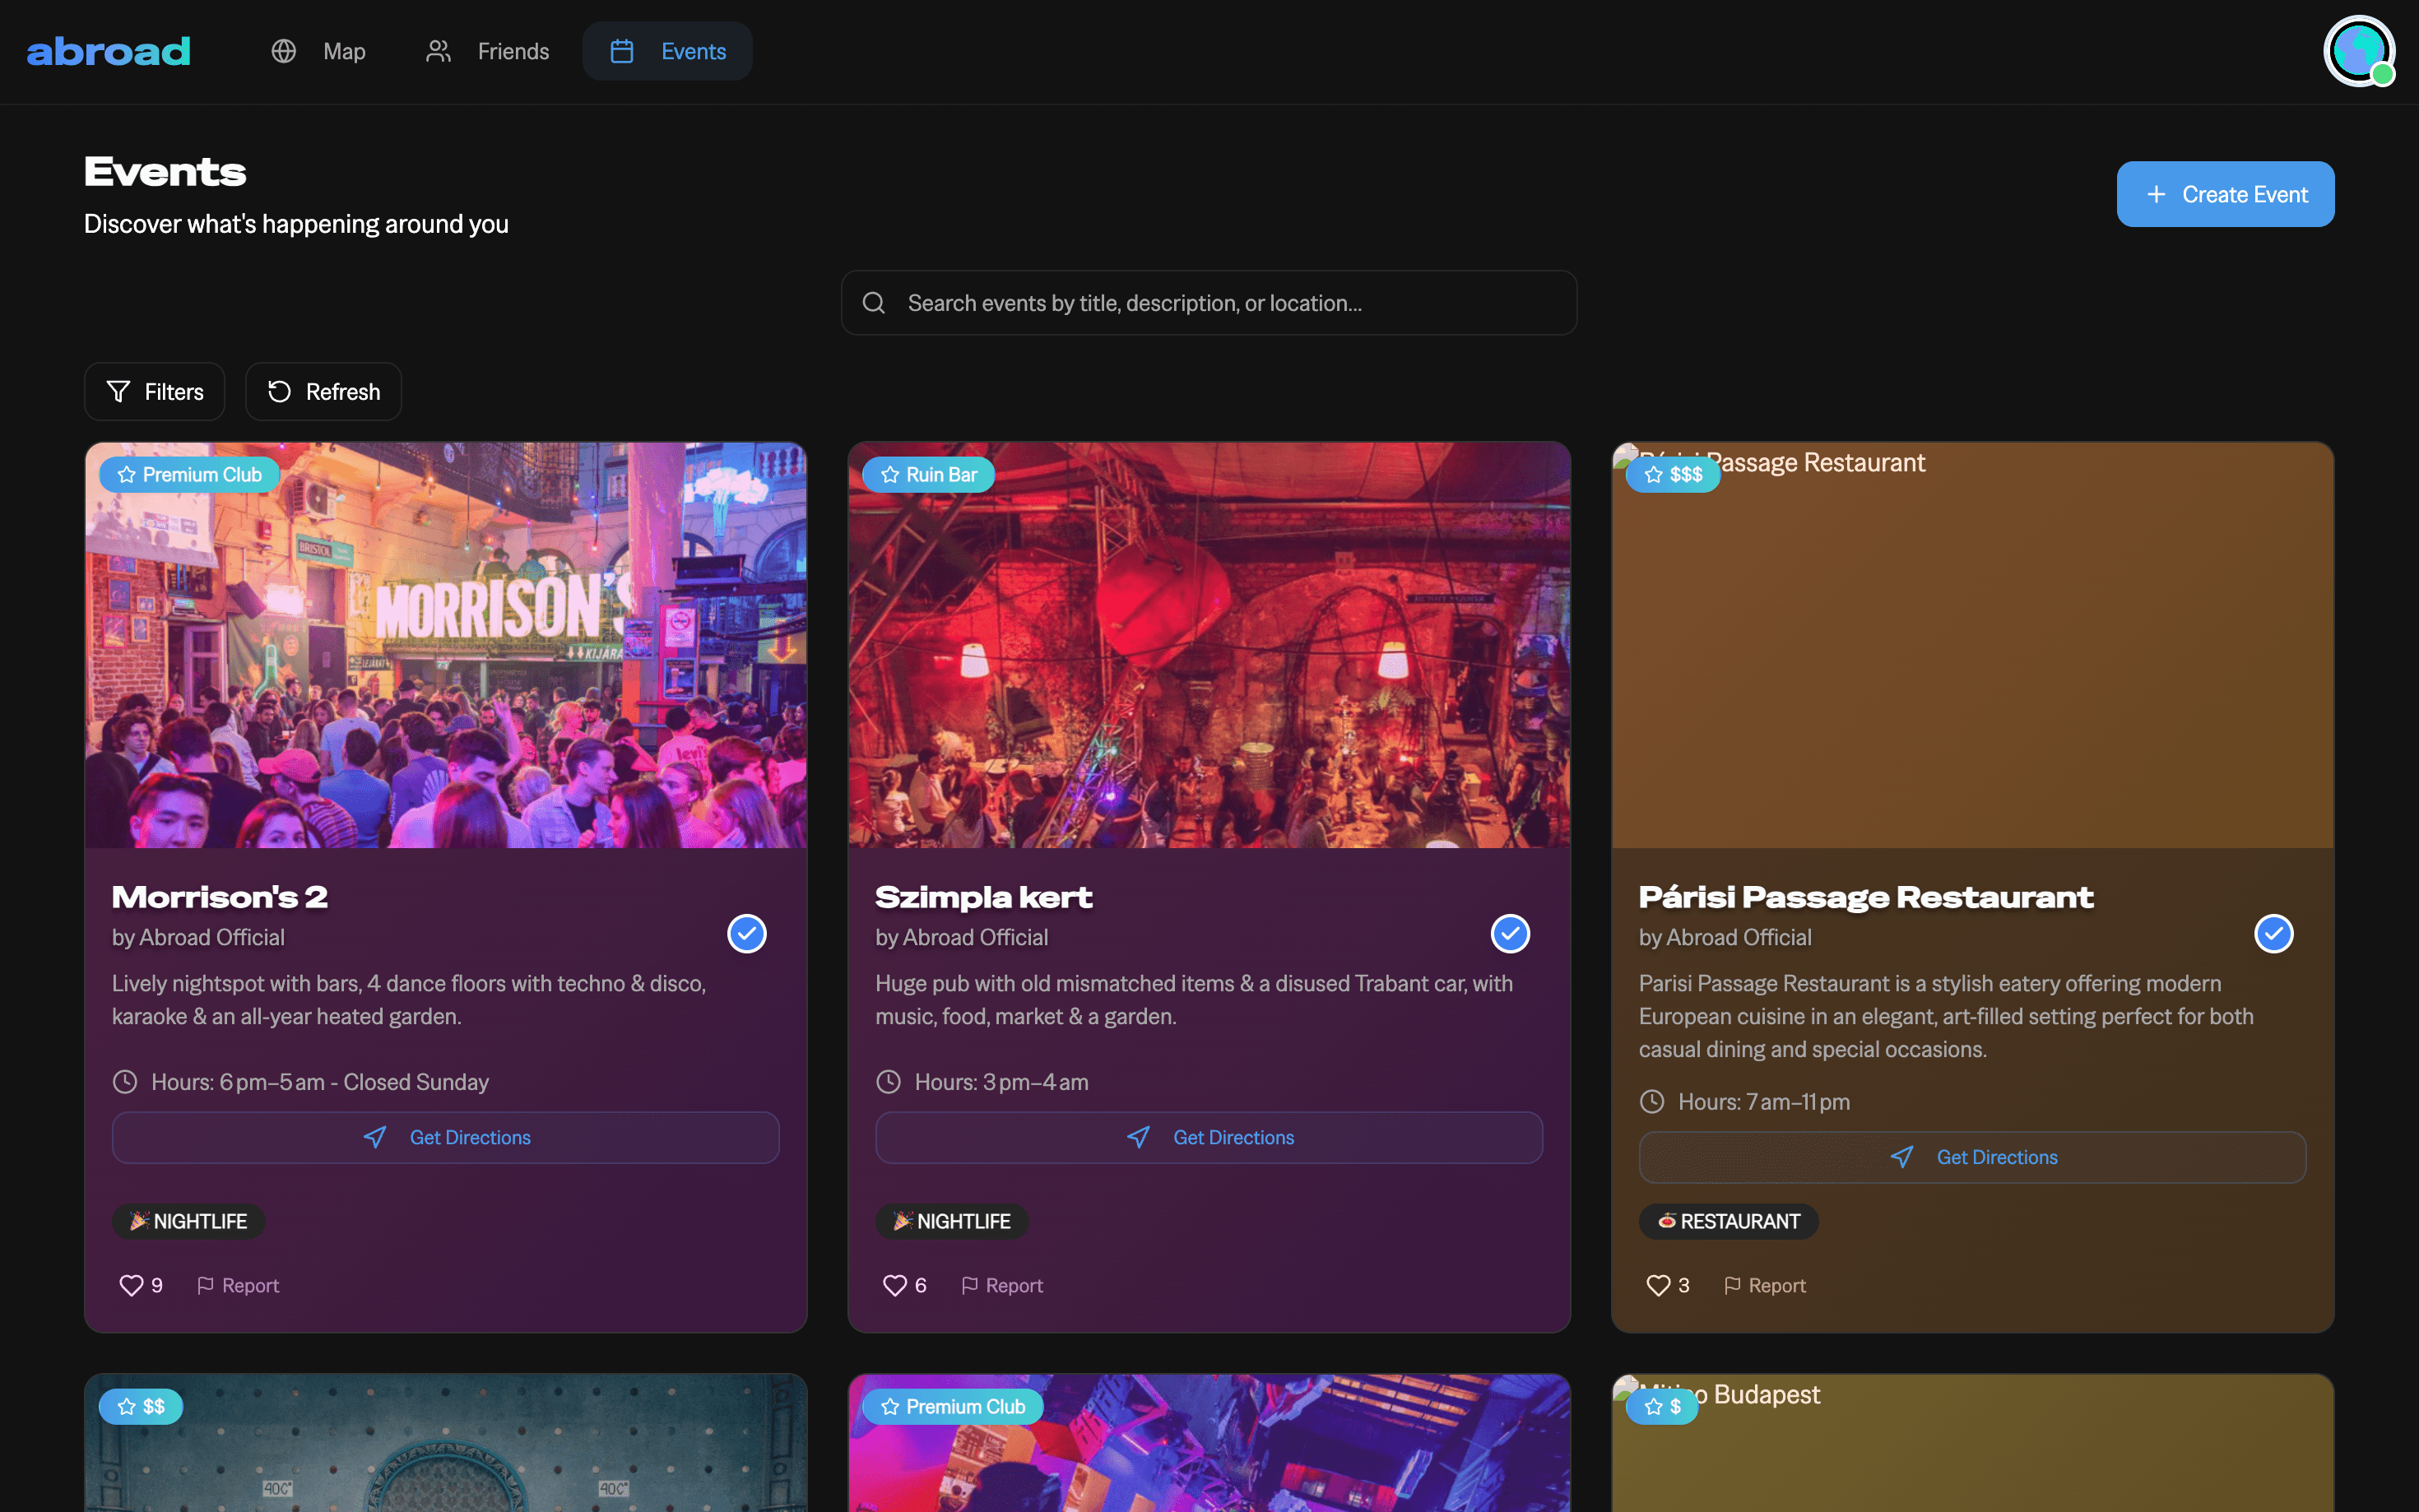Click the verified checkmark badge on Morrison's 2

(746, 933)
